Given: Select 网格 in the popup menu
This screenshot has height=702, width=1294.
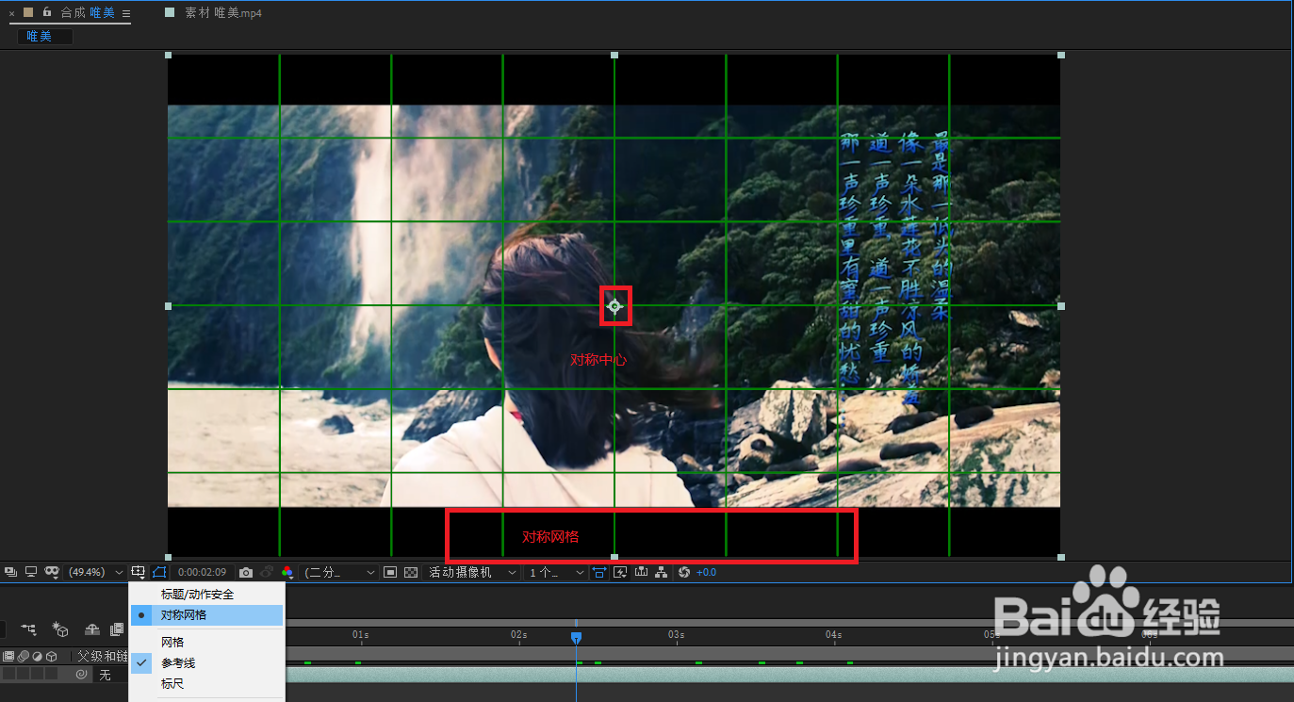Looking at the screenshot, I should (206, 642).
